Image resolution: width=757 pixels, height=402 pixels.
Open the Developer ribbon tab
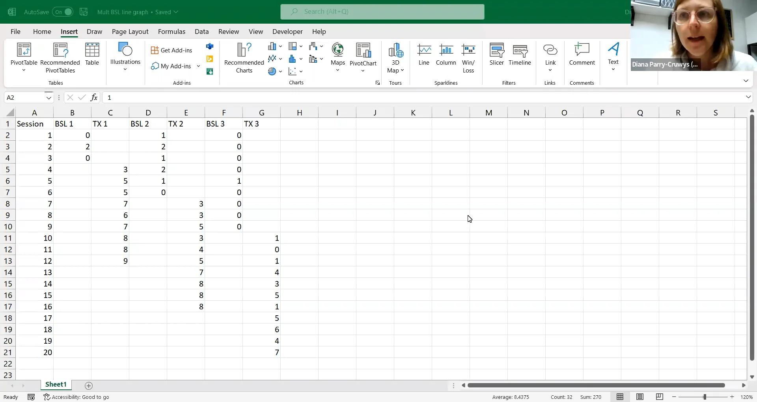coord(287,32)
